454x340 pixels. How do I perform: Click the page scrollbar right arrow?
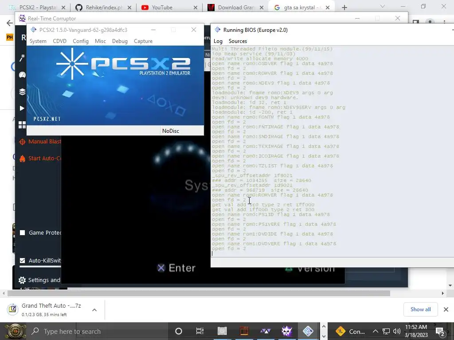(x=443, y=293)
